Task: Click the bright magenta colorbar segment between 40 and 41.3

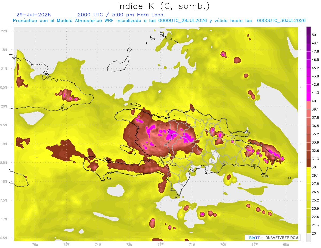Action: click(x=308, y=97)
